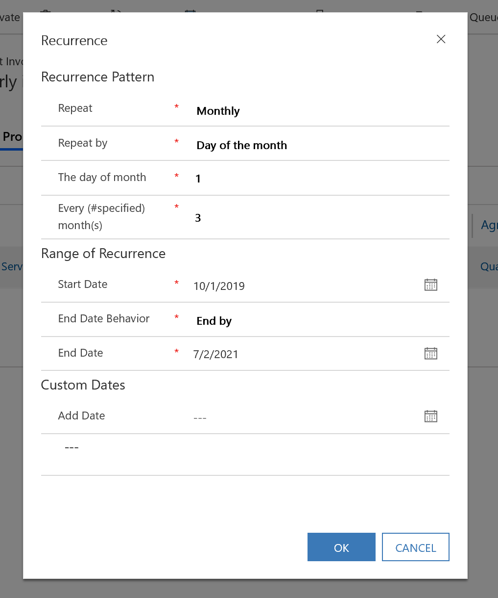
Task: Open the End Date calendar picker
Action: pos(430,353)
